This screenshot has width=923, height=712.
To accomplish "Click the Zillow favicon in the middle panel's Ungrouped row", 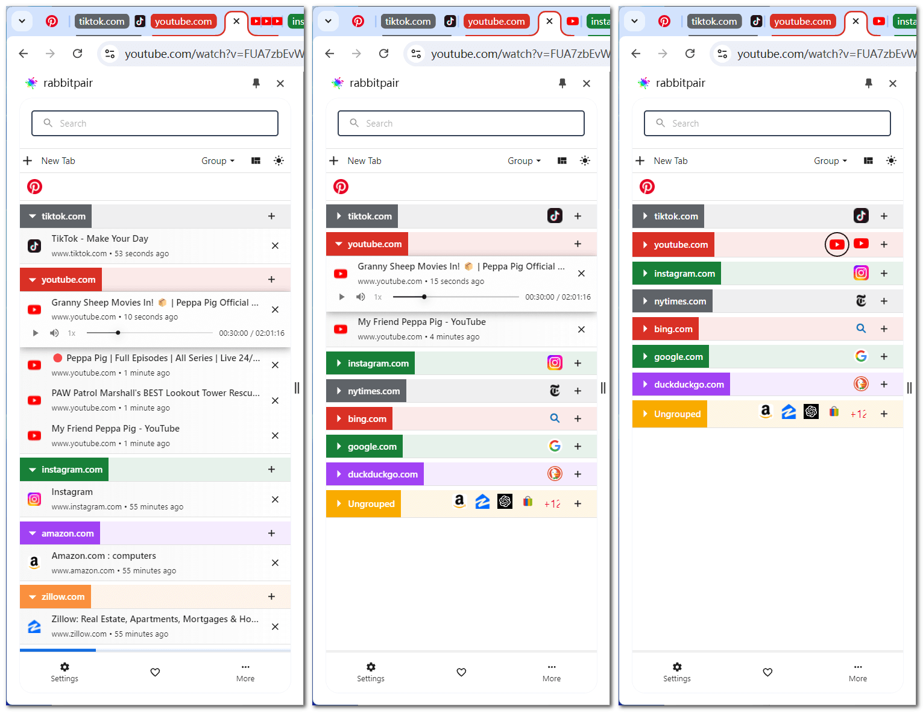I will click(482, 501).
